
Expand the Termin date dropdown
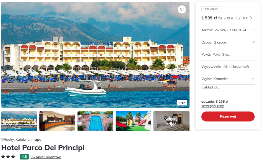pyautogui.click(x=228, y=30)
